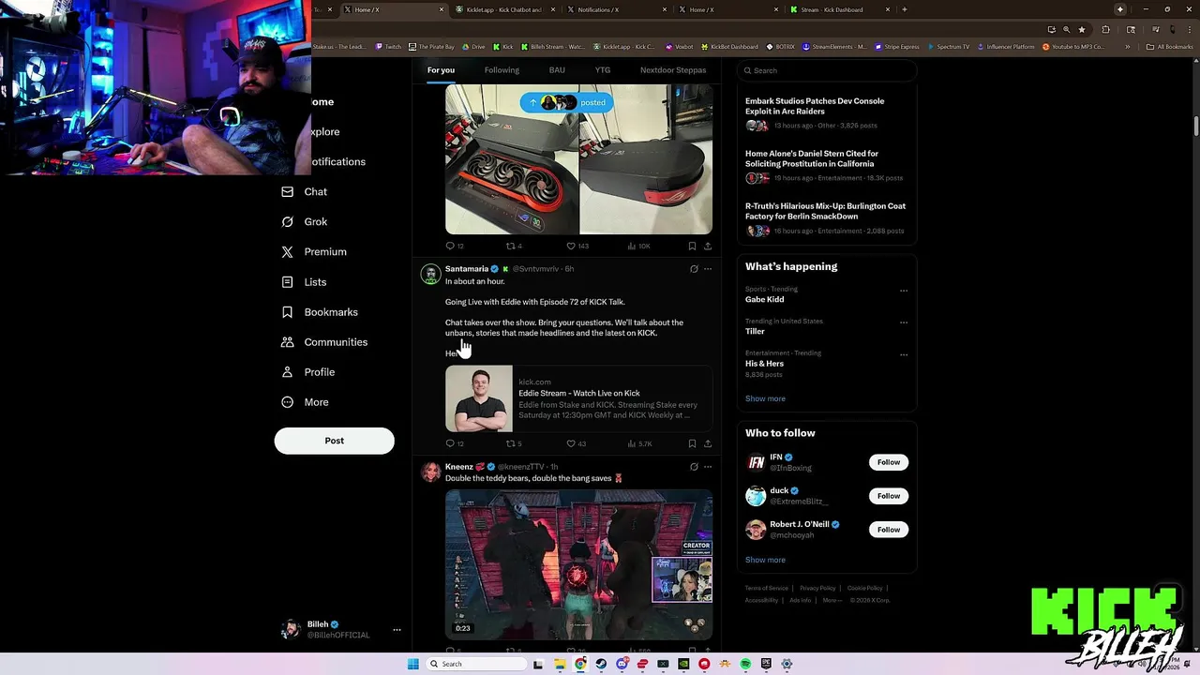
Task: Follow Robert J. O'Neill
Action: coord(889,530)
